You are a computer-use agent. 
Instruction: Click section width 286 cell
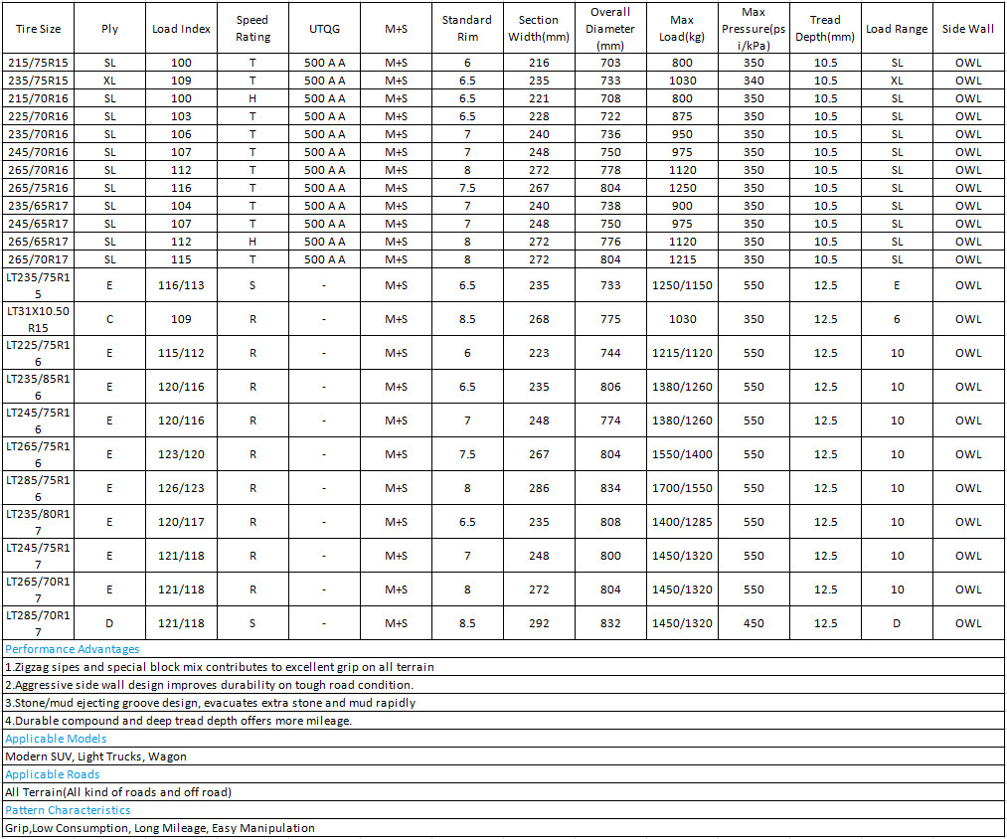click(539, 488)
